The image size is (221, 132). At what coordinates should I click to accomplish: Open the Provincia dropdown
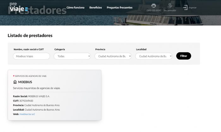(113, 56)
